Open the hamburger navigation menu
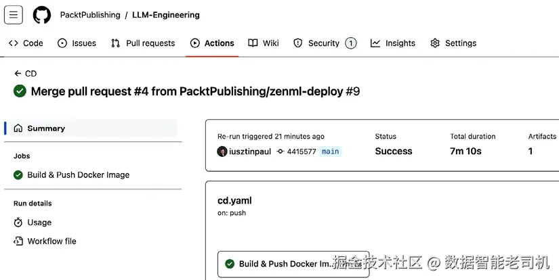Viewport: 559px width, 280px height. [x=14, y=15]
